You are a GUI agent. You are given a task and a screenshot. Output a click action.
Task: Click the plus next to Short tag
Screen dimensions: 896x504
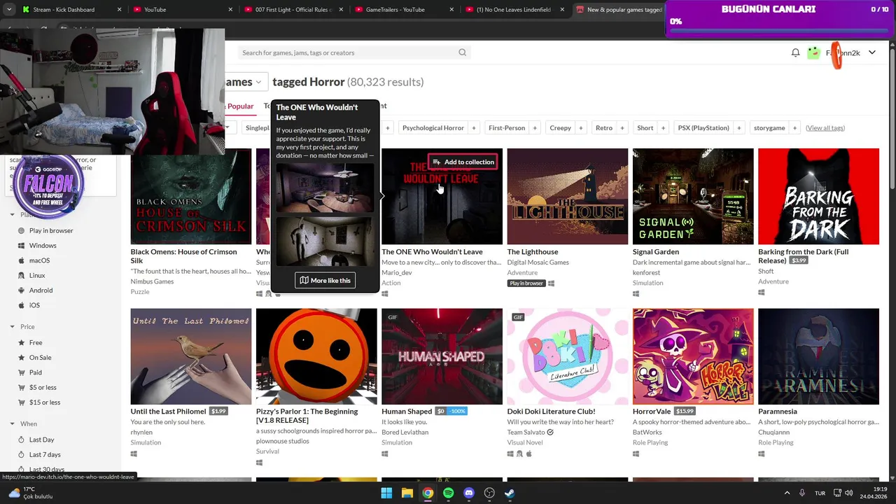coord(663,128)
